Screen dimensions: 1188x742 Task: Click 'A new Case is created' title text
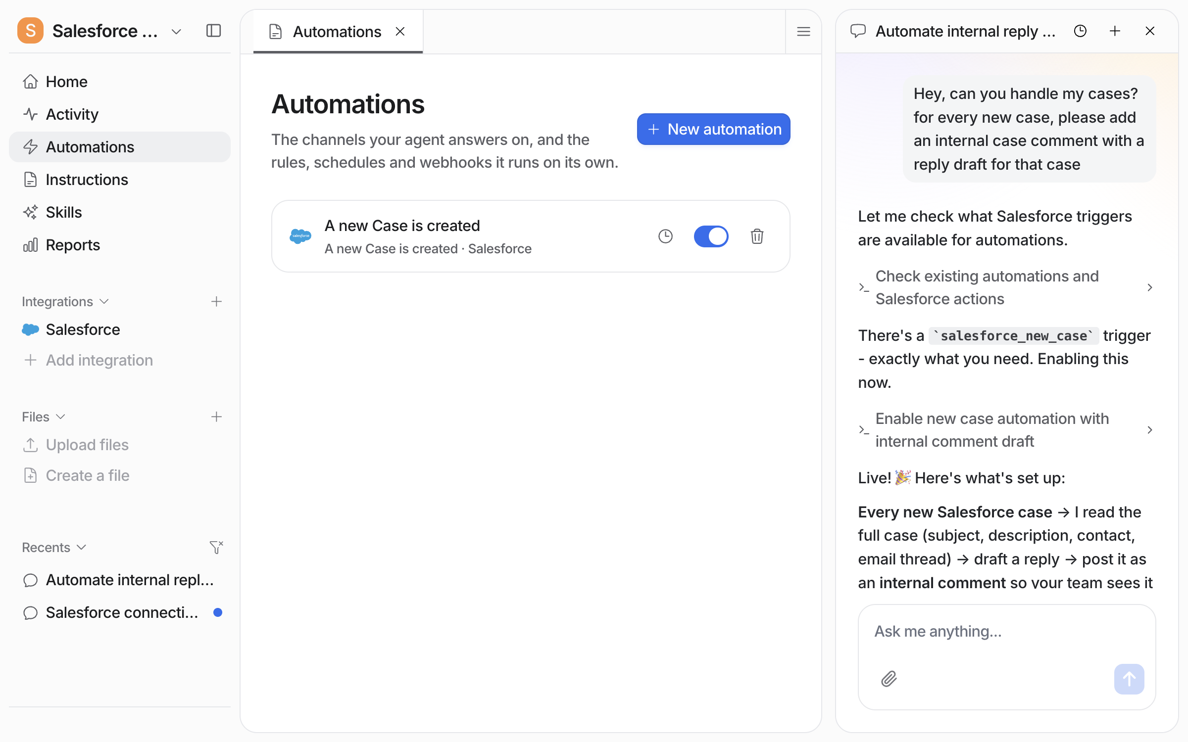(402, 226)
